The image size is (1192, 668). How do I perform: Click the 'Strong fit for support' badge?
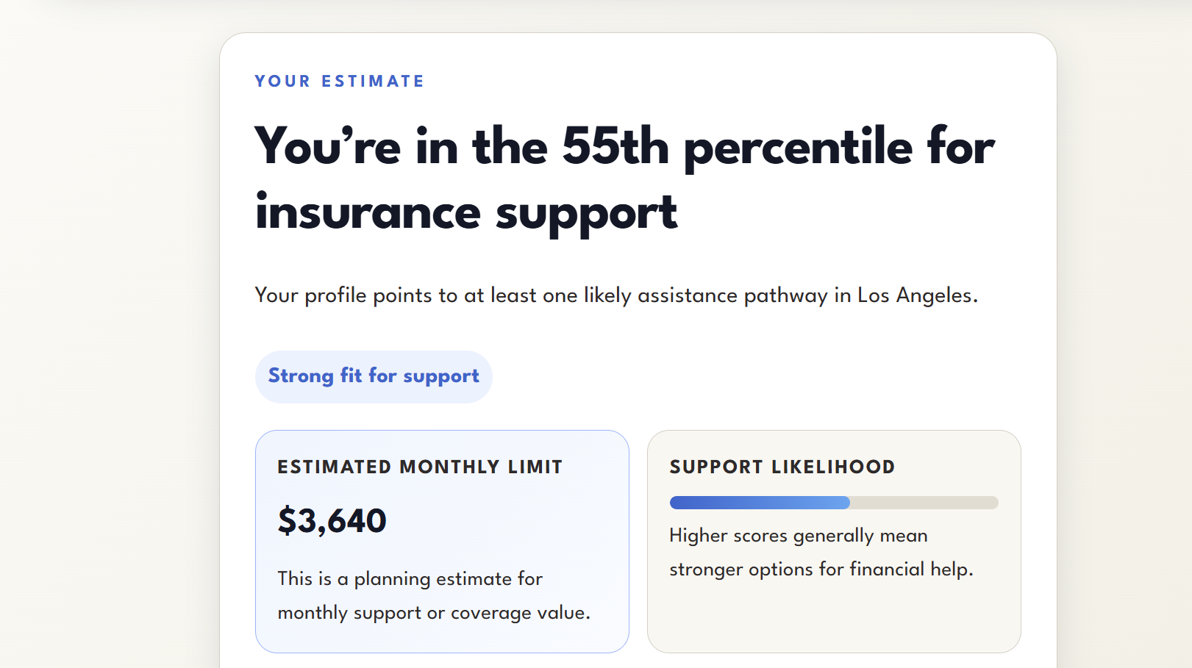point(374,376)
